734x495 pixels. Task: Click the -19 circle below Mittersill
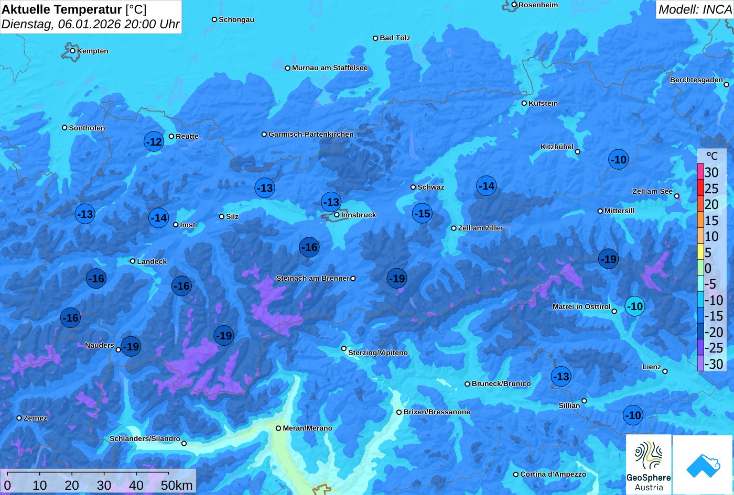pos(608,259)
